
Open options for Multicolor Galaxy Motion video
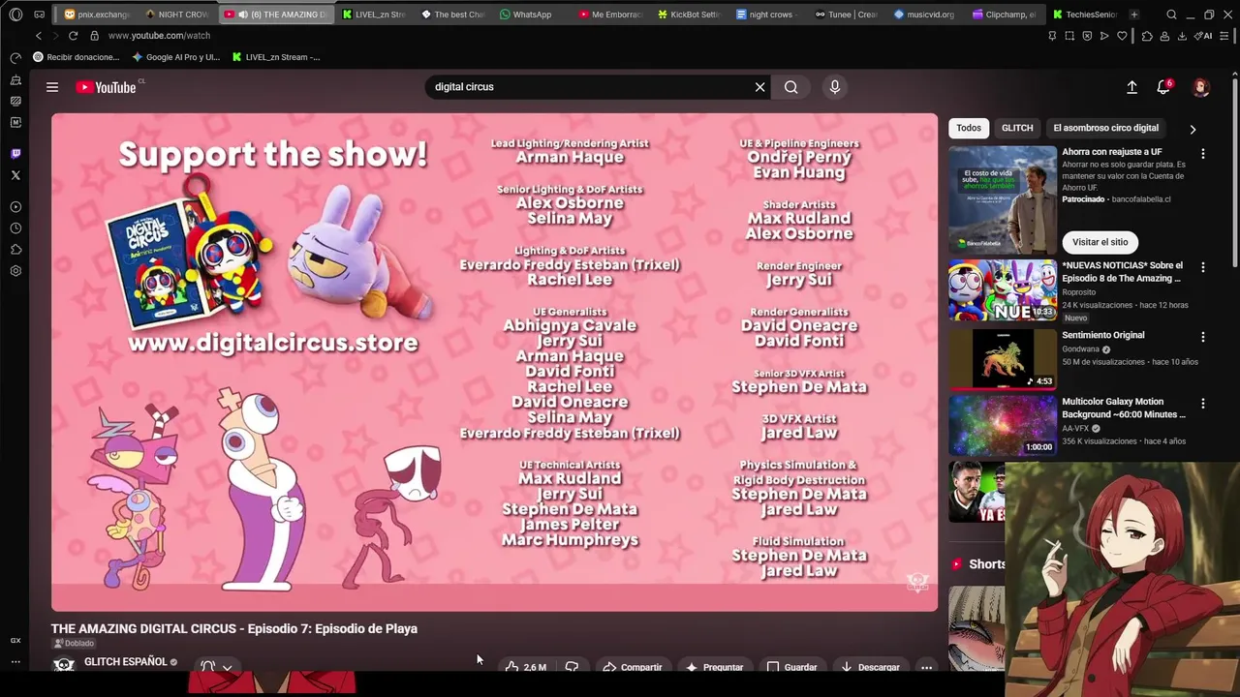(x=1203, y=404)
